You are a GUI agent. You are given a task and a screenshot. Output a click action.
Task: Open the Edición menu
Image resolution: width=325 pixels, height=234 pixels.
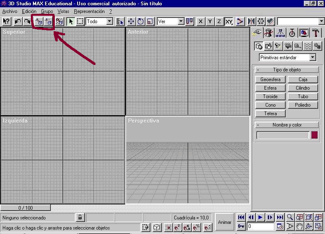click(x=29, y=11)
